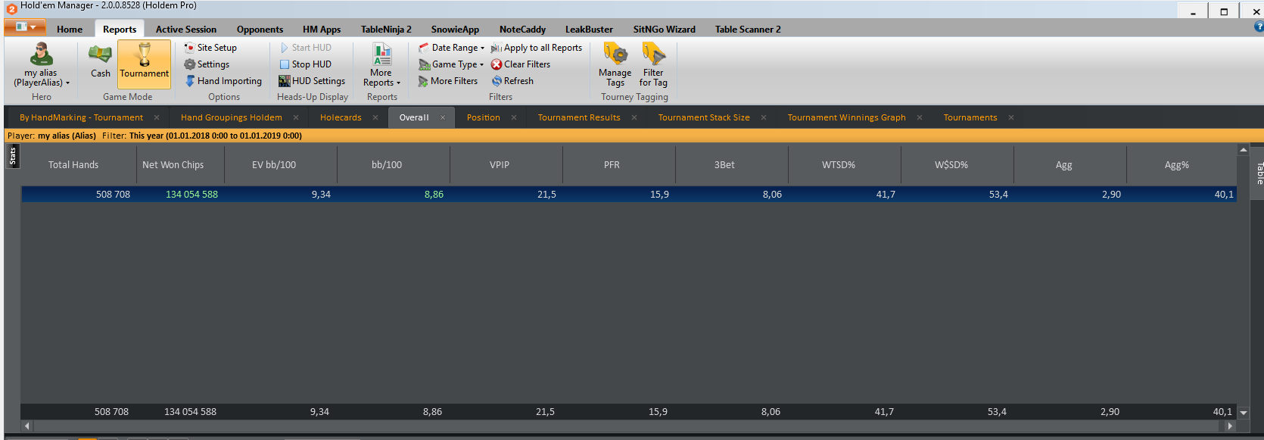
Task: Open the HM Apps tab
Action: point(322,30)
